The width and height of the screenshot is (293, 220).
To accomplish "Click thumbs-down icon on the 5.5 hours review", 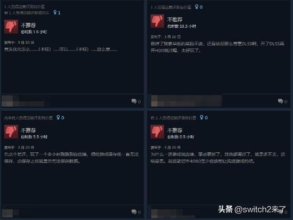I will [11, 132].
